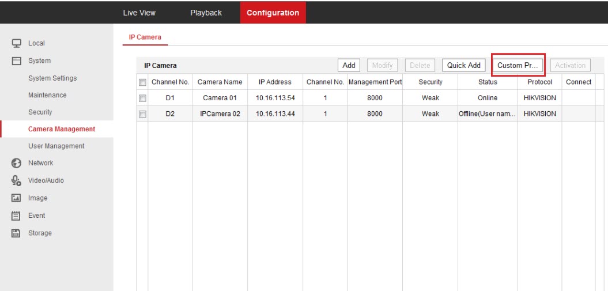Click the System panel icon

[17, 61]
